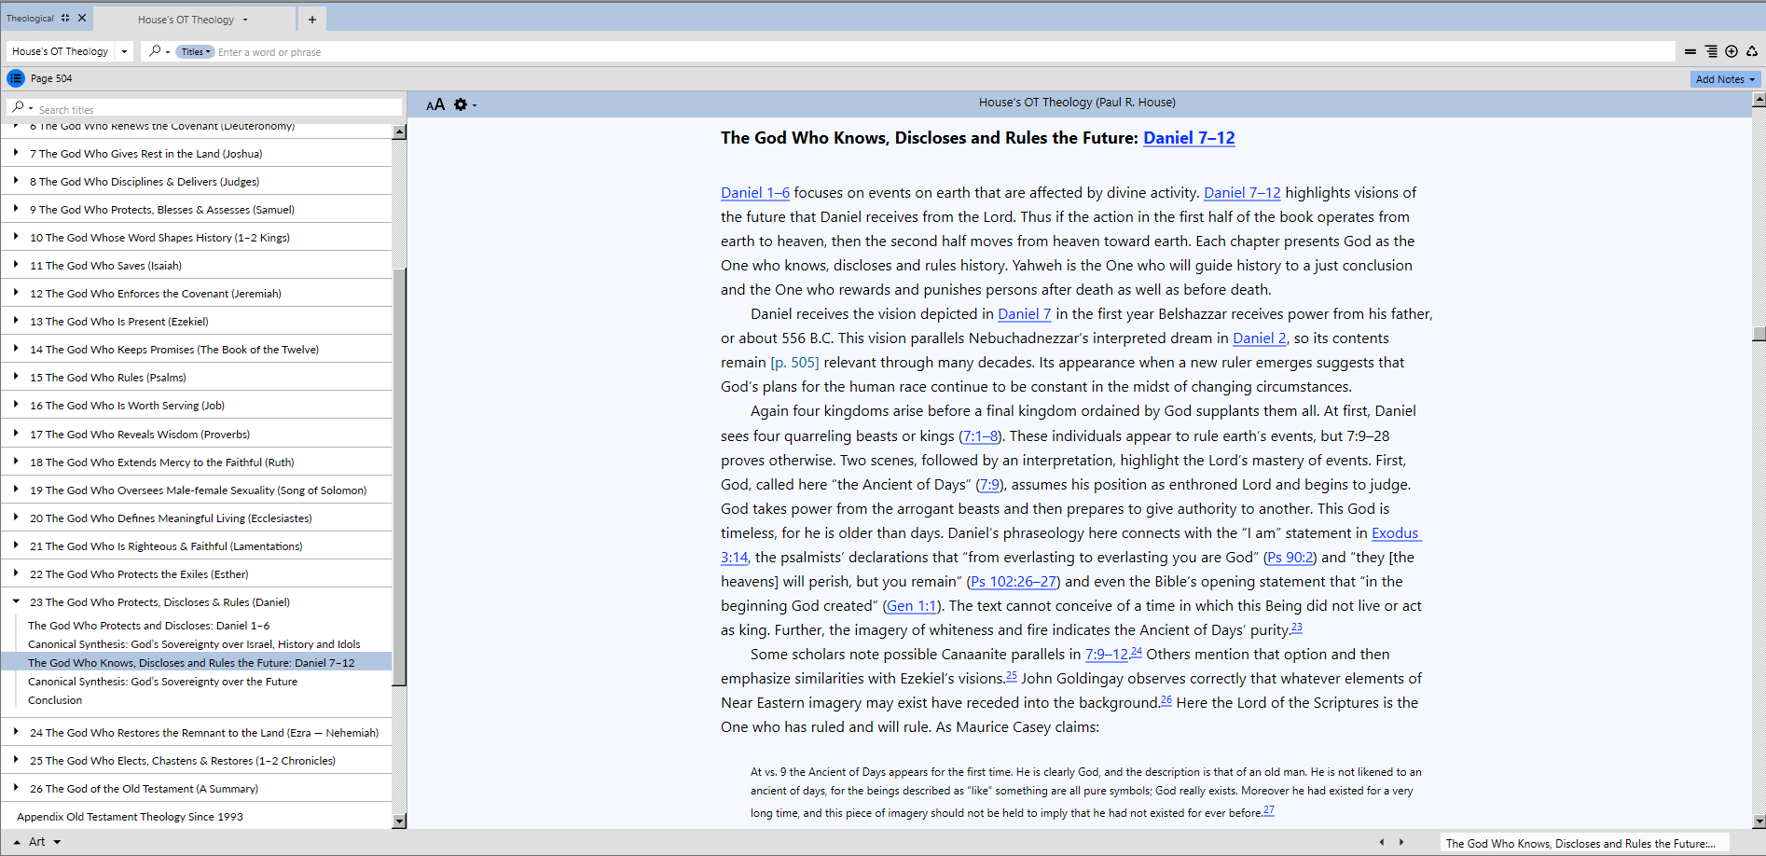
Task: Open the gear display settings menu
Action: click(x=461, y=104)
